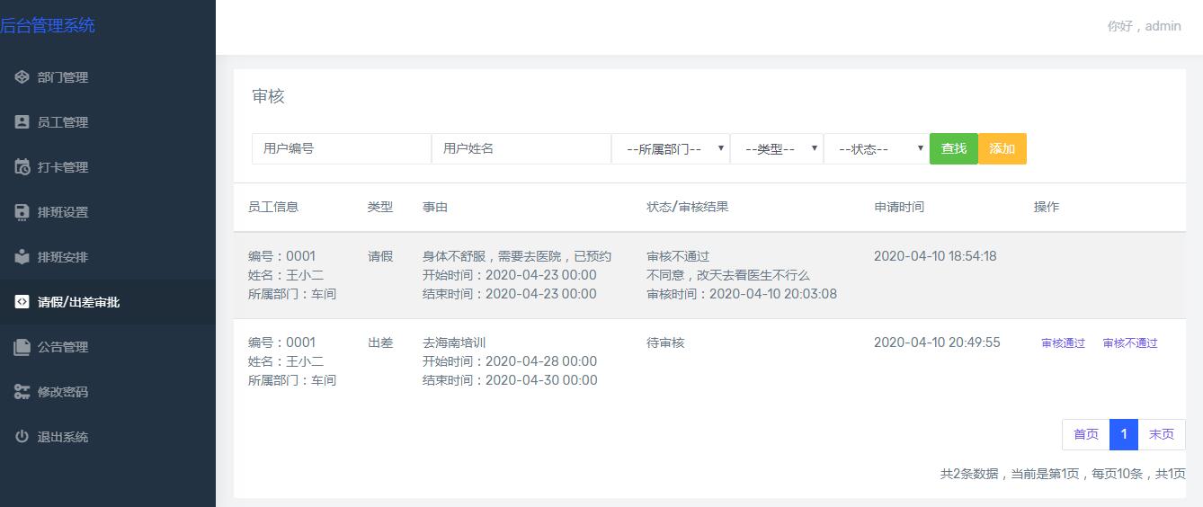Click 结束时间：2020-04-30 00:00
Viewport: 1203px width, 507px height.
[x=510, y=380]
